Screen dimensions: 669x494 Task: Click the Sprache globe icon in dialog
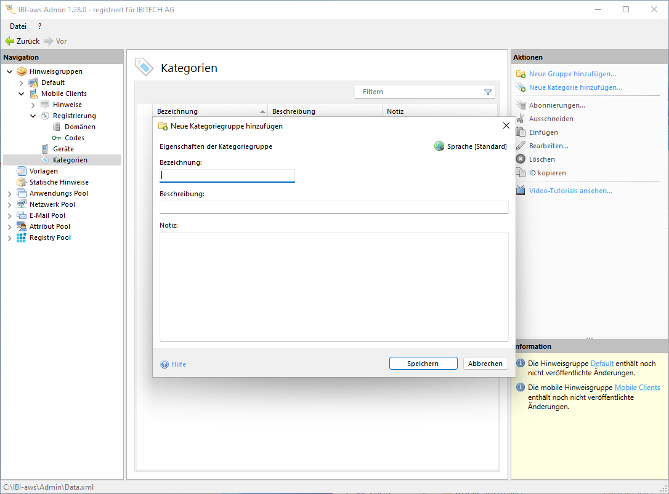tap(439, 146)
